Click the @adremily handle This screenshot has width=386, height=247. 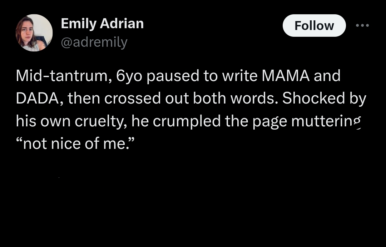pyautogui.click(x=94, y=42)
